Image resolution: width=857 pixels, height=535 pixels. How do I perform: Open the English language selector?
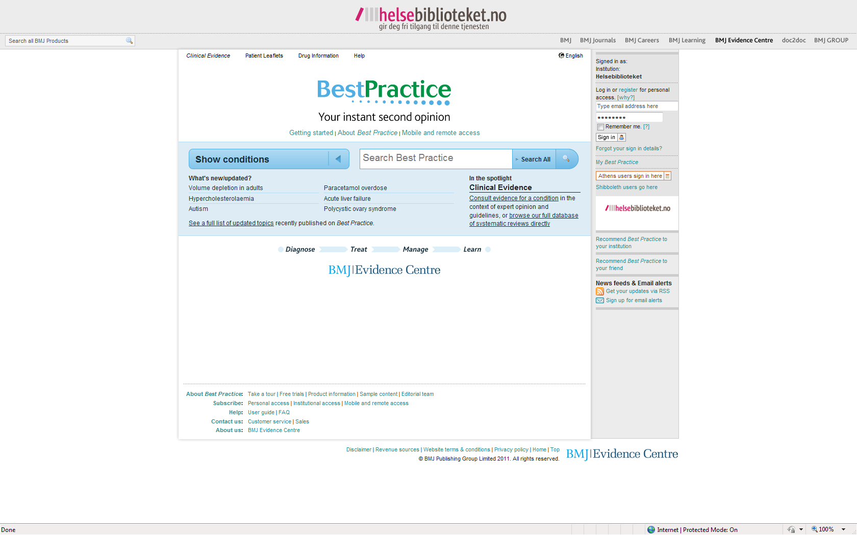(x=571, y=56)
